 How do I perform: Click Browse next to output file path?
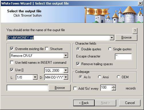coord(126,37)
